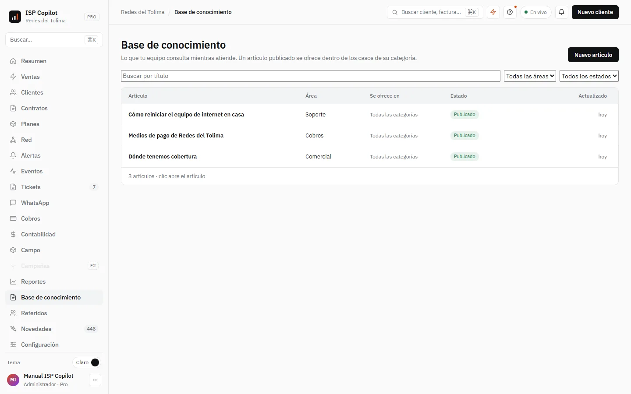Screen dimensions: 631x394
Task: Click the Planes box icon
Action: click(x=13, y=124)
